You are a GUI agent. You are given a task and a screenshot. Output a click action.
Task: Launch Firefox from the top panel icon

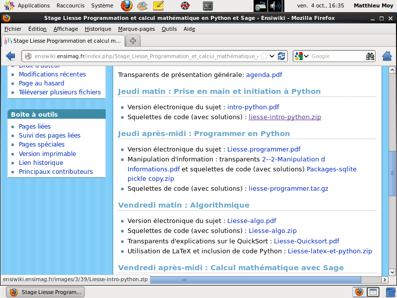point(127,5)
